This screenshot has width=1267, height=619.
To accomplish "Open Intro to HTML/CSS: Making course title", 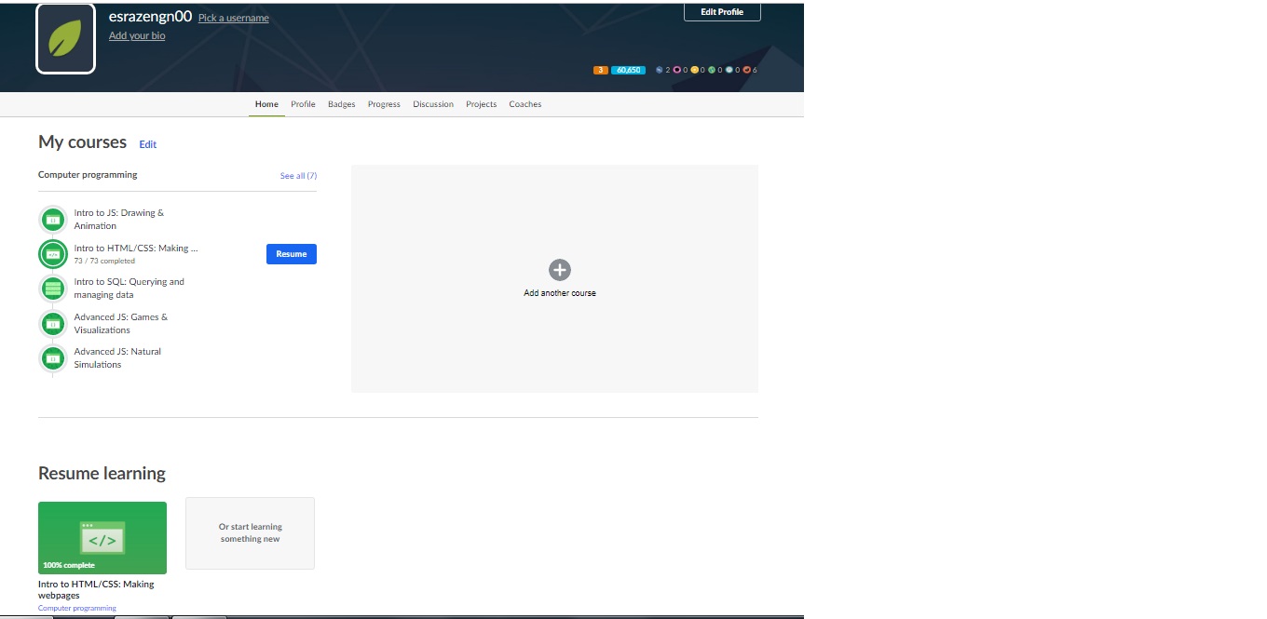I will tap(136, 249).
